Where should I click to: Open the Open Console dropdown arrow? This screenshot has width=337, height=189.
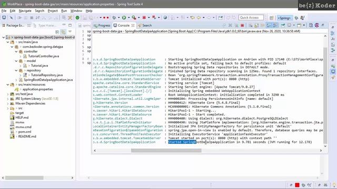point(304,25)
